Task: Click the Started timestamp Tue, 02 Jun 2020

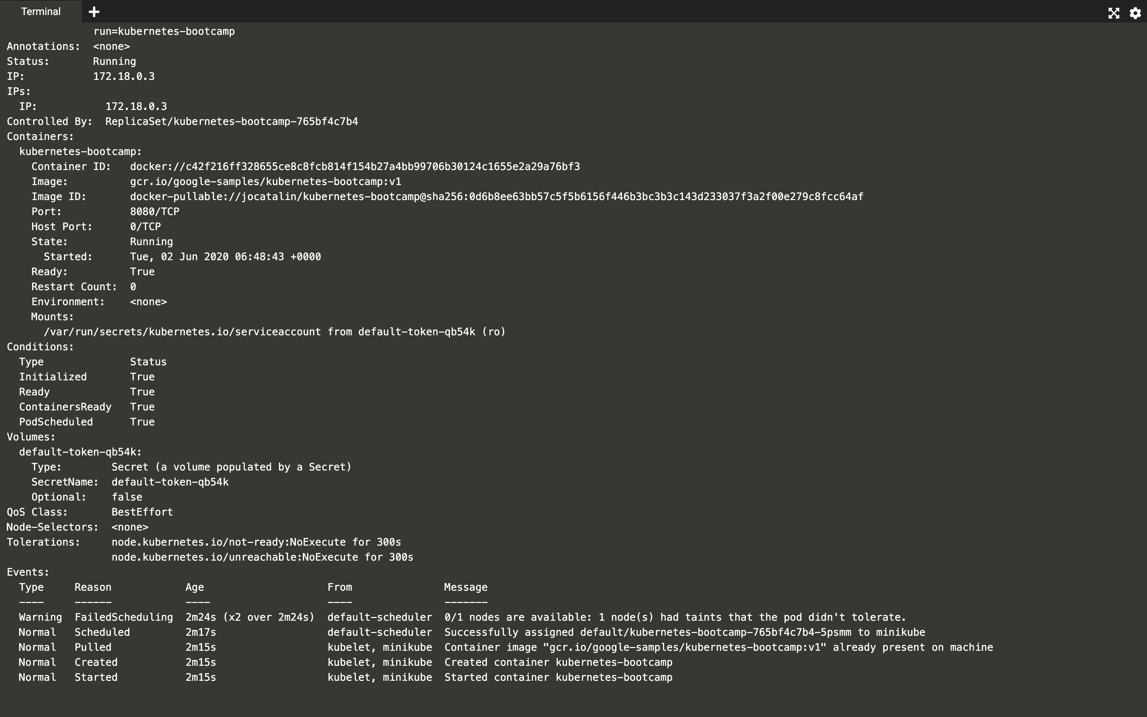Action: click(225, 256)
